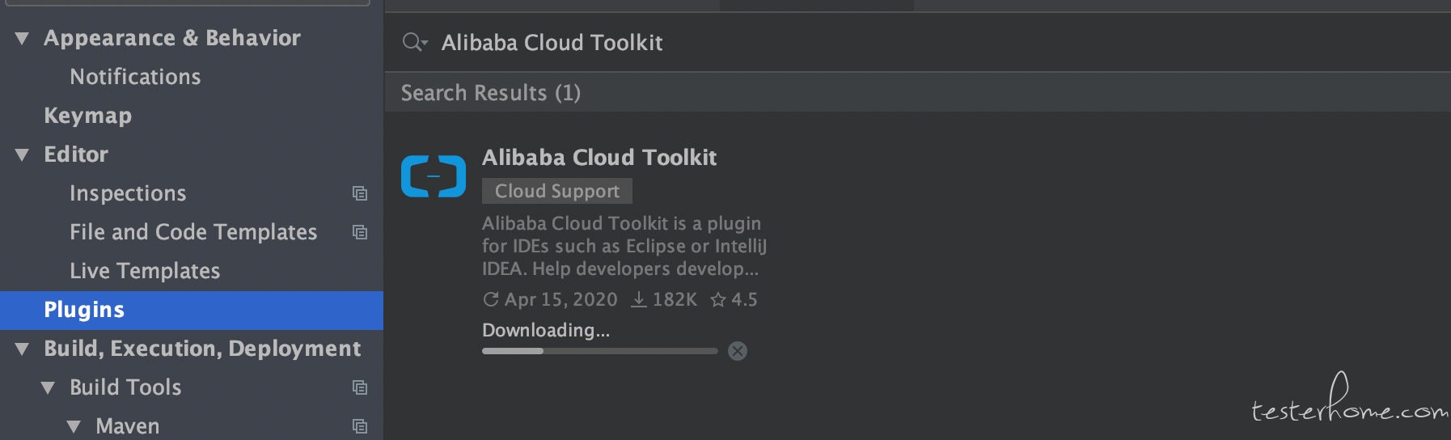Collapse the Appearance & Behavior section
This screenshot has height=440, width=1451.
pos(22,39)
